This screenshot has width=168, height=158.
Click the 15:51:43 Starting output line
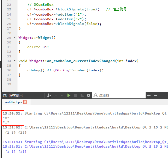pos(85,142)
